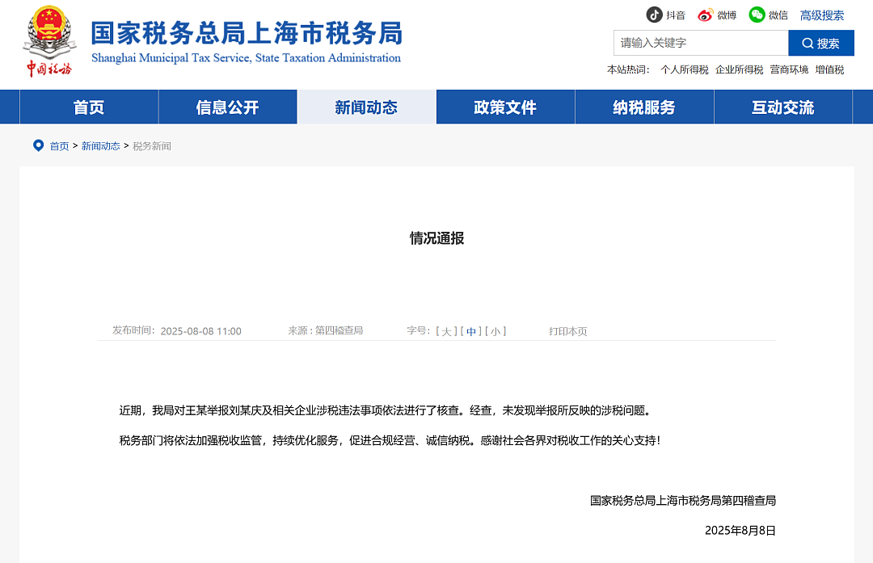The height and width of the screenshot is (563, 873).
Task: Select hot word 企业所得税
Action: [739, 69]
